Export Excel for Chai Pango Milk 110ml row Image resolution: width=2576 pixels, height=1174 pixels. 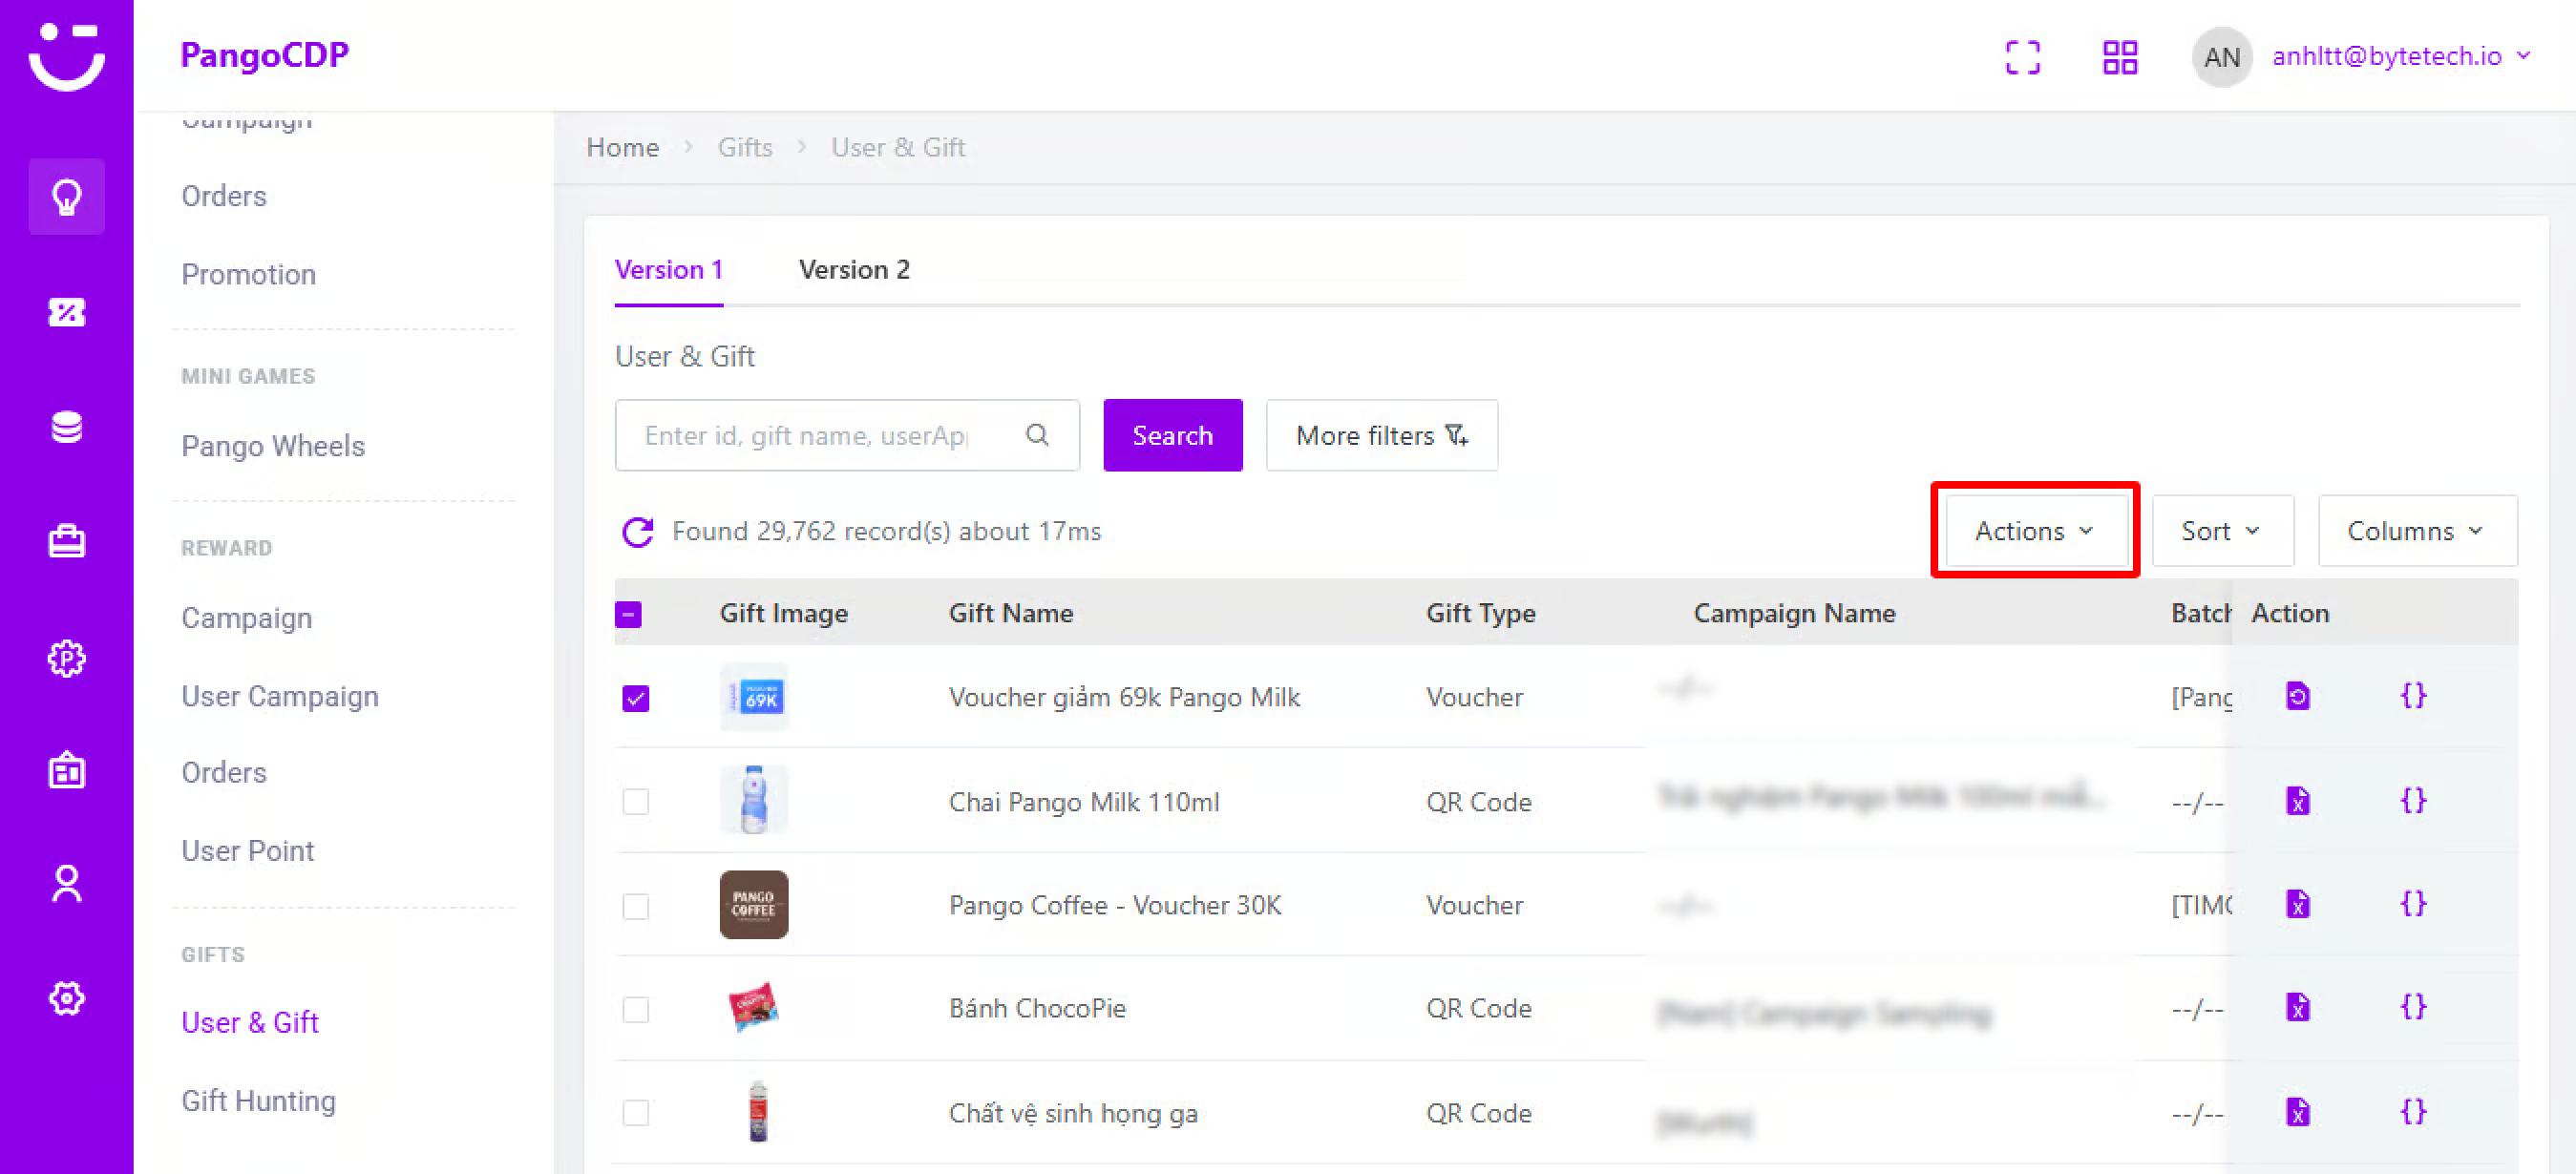click(x=2297, y=800)
